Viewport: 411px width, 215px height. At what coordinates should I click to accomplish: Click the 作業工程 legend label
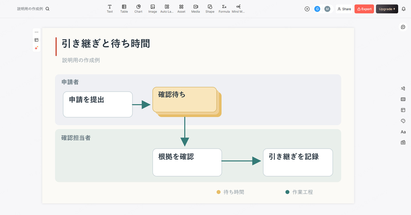coord(303,192)
